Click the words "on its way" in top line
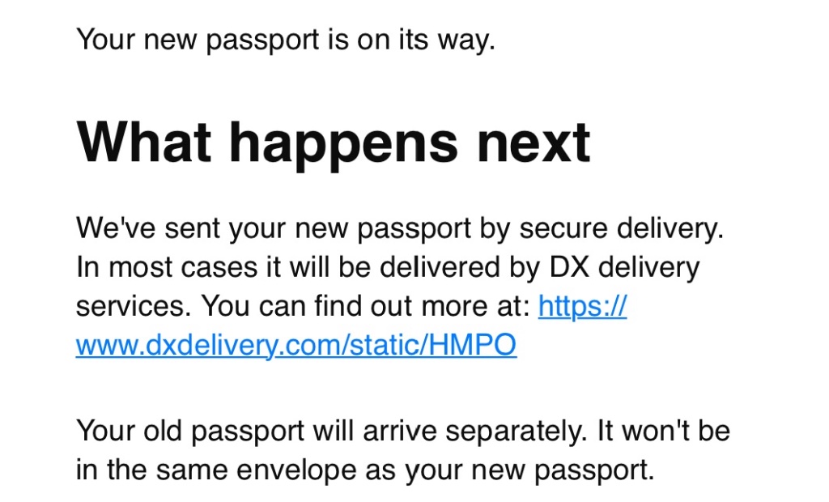Image resolution: width=829 pixels, height=502 pixels. (426, 40)
